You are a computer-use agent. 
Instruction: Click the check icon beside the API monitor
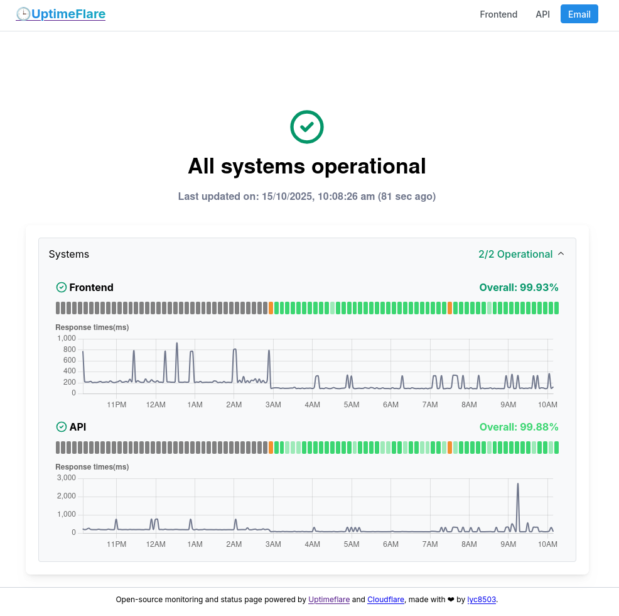click(x=62, y=427)
